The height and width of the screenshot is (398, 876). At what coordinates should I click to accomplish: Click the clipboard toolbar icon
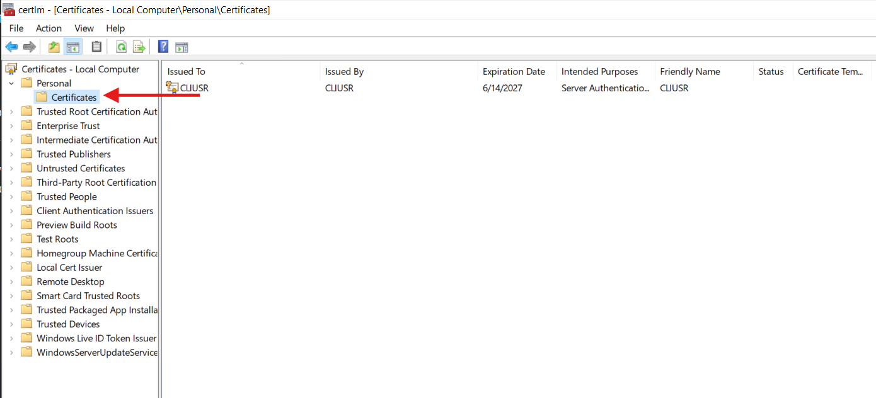[96, 47]
